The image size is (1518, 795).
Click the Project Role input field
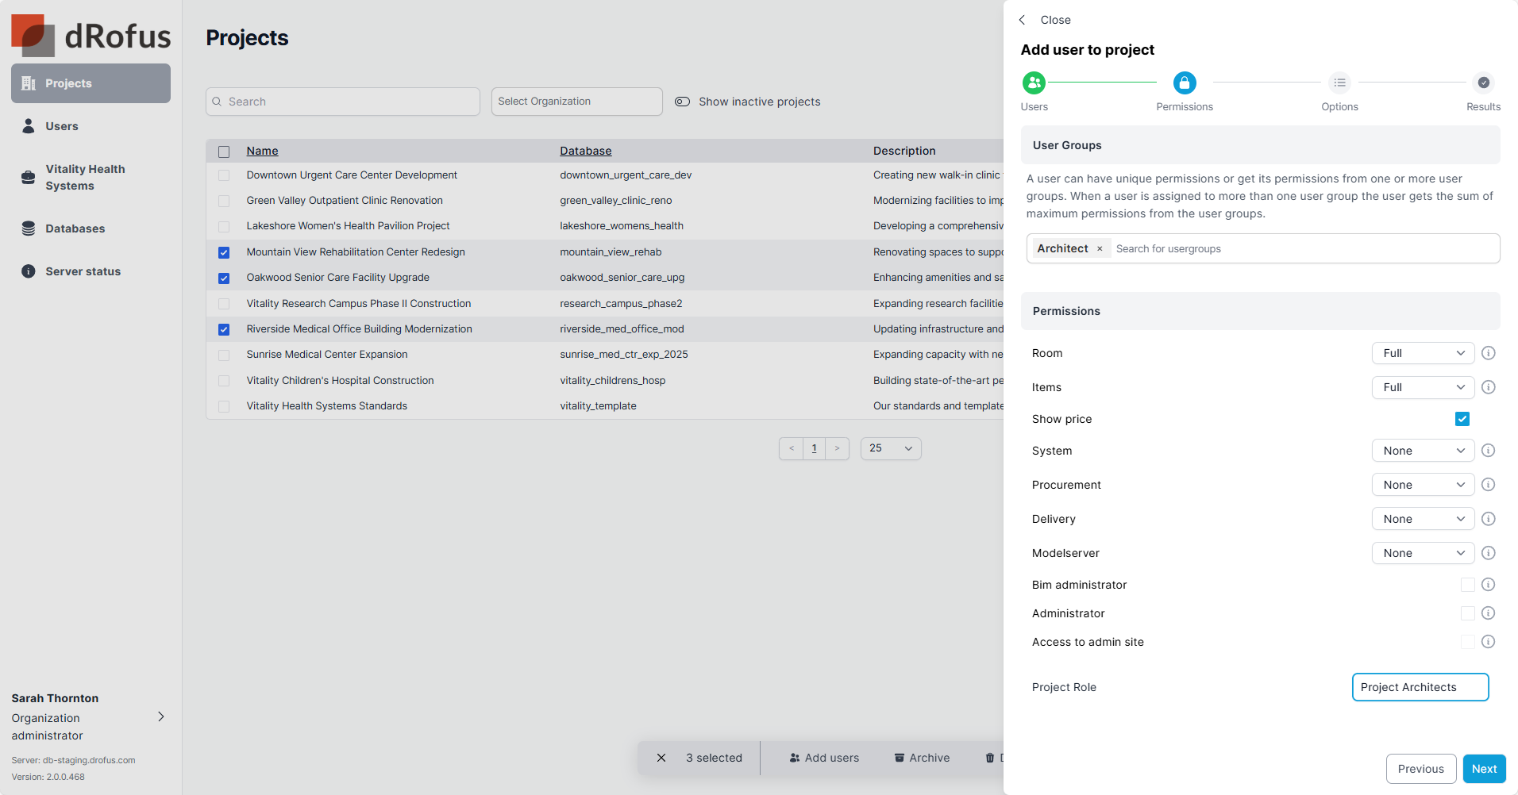1420,687
